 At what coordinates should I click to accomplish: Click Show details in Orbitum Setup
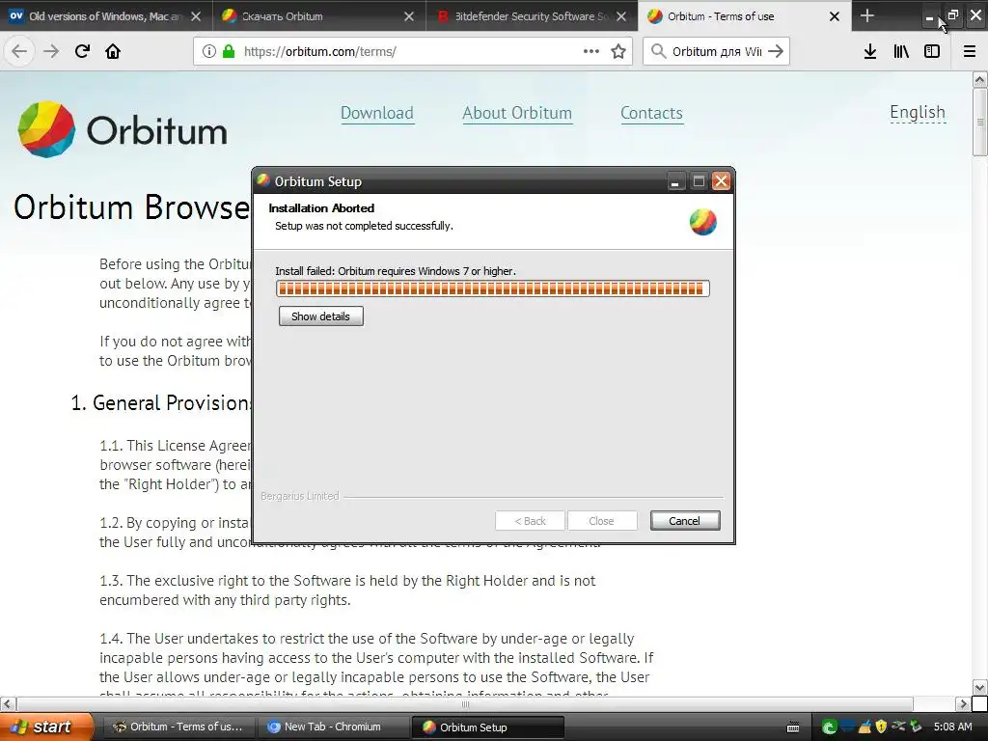point(320,316)
